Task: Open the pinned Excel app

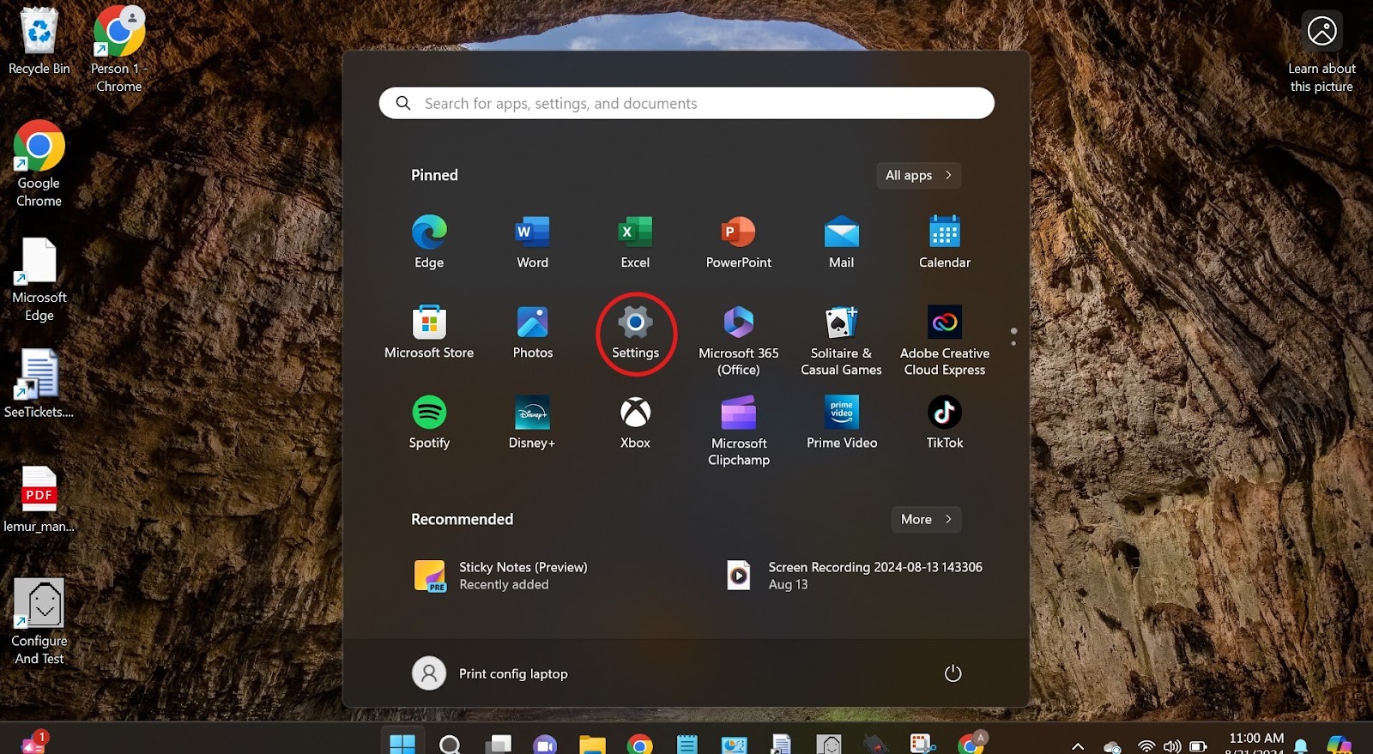Action: click(x=635, y=242)
